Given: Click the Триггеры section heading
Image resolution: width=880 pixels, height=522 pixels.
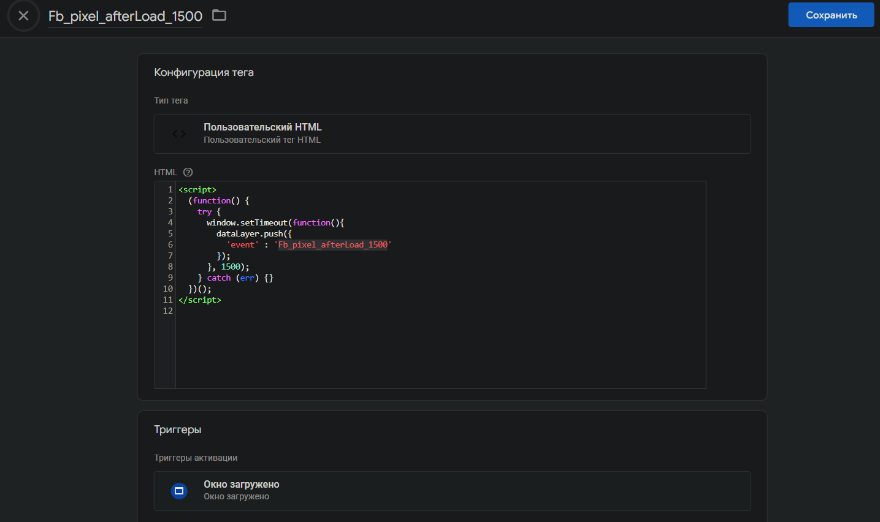Looking at the screenshot, I should 178,429.
